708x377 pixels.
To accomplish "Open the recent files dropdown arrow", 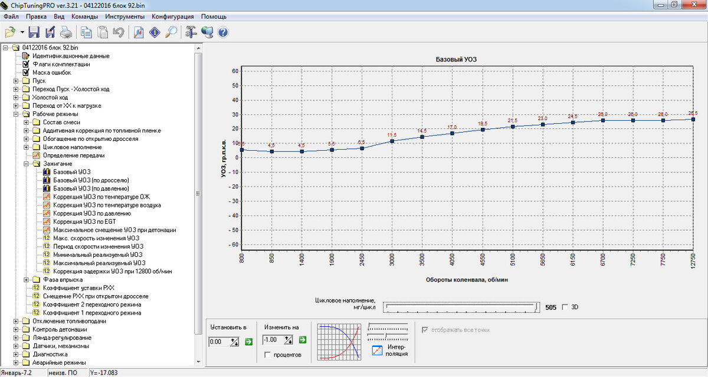I will click(22, 32).
